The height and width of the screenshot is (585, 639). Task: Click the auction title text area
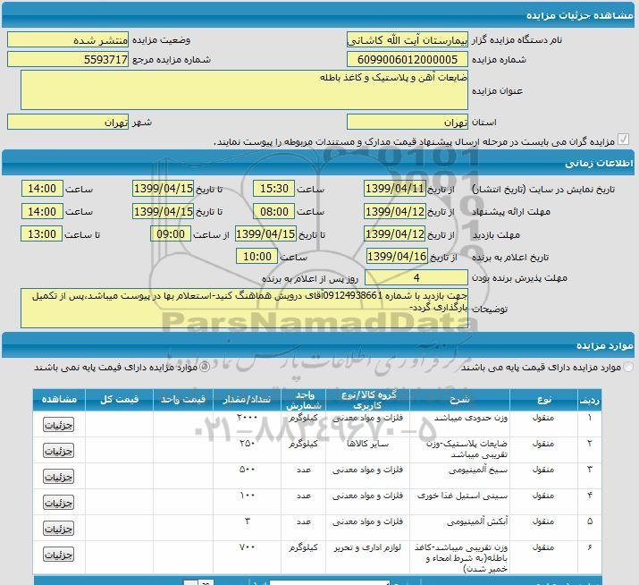[245, 90]
